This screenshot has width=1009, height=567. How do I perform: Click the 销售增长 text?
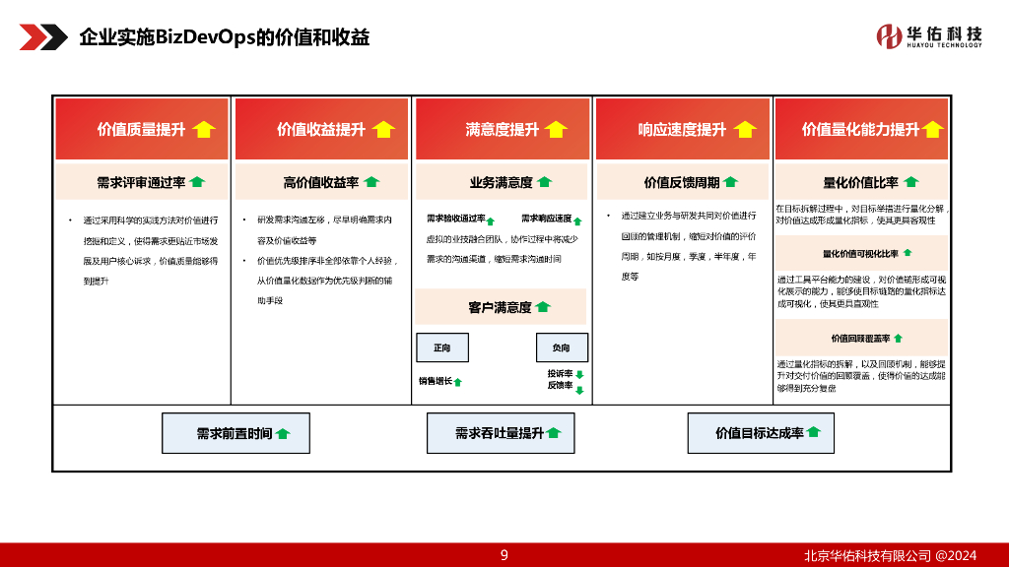tap(436, 381)
